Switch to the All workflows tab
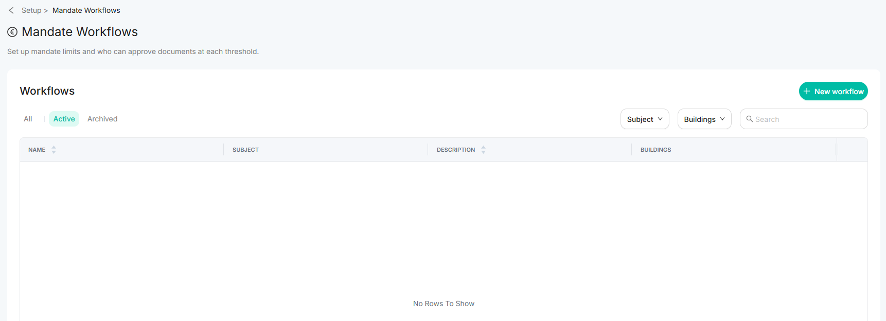 [x=28, y=119]
